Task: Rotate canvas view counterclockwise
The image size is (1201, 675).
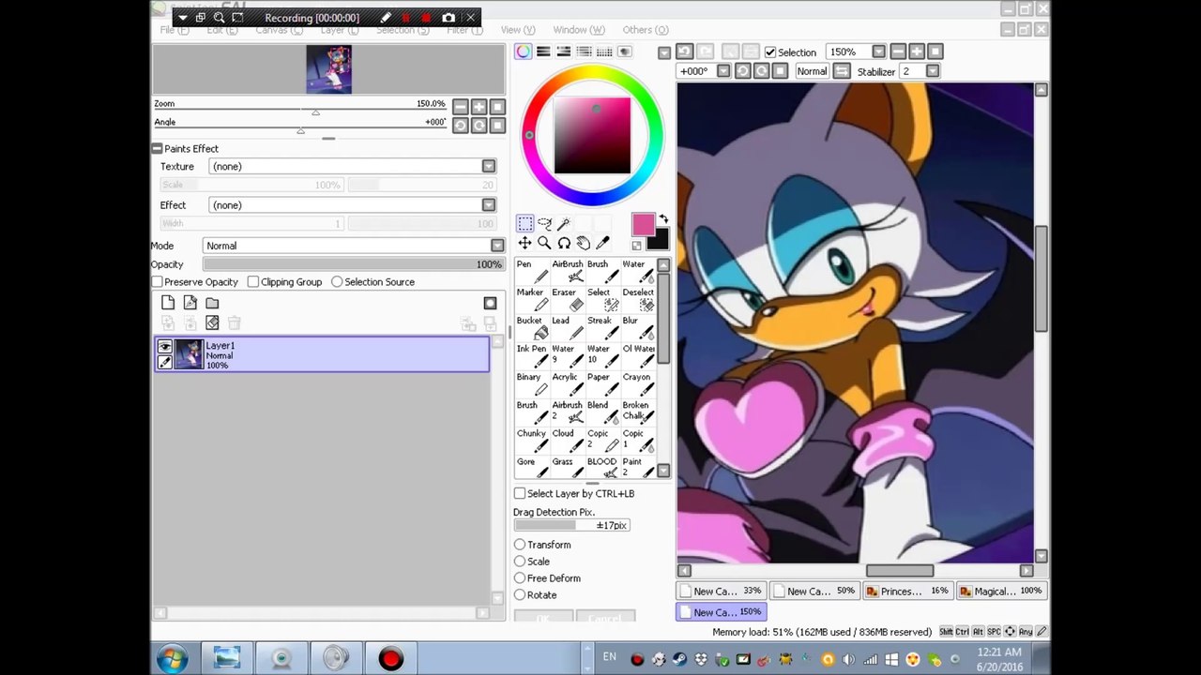Action: (x=743, y=71)
